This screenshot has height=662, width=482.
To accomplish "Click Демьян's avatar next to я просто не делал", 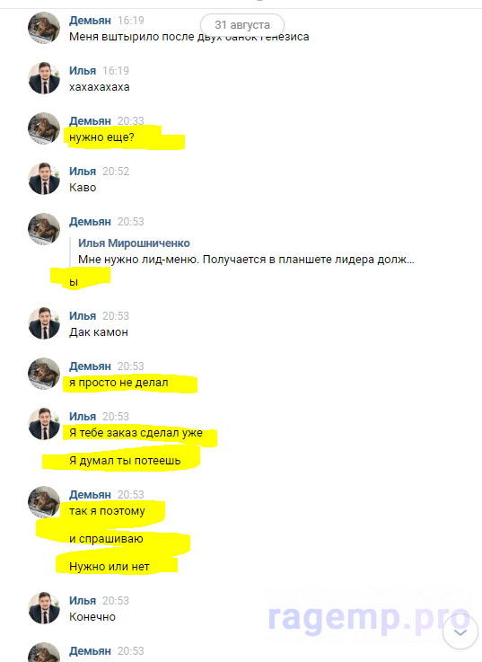I will pyautogui.click(x=44, y=374).
